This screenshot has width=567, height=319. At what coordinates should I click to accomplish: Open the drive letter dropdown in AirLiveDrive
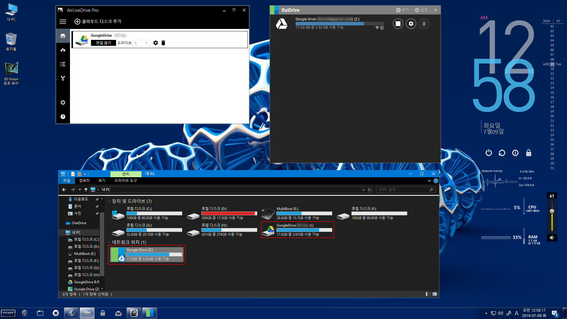click(142, 43)
